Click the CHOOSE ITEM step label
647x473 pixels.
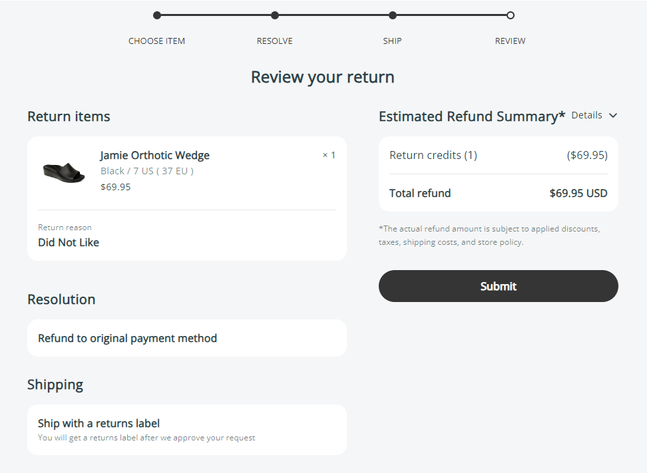[157, 41]
